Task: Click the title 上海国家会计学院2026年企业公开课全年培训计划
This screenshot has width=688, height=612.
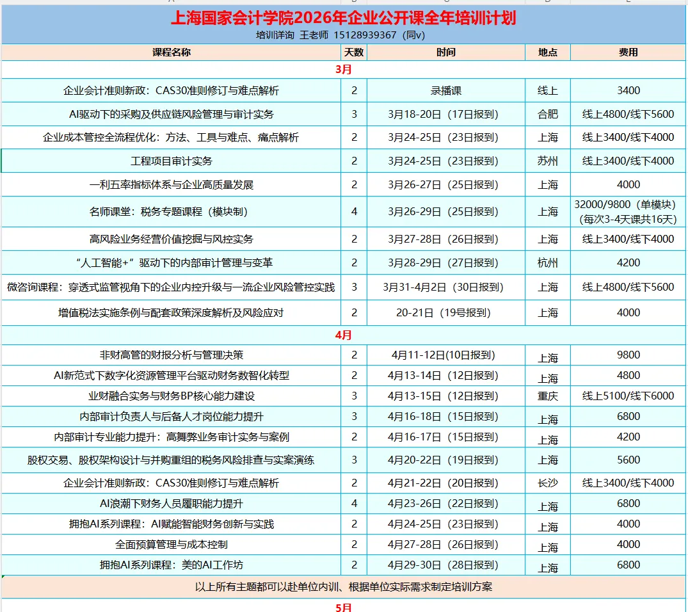Action: tap(343, 18)
